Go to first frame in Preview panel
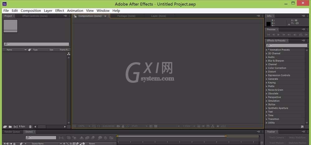 click(268, 35)
